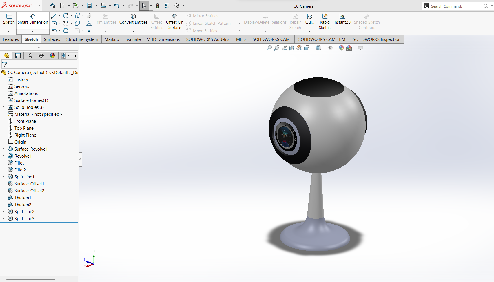Screen dimensions: 494x282
Task: Expand the Solid Bodies(3) folder
Action: tap(3, 107)
